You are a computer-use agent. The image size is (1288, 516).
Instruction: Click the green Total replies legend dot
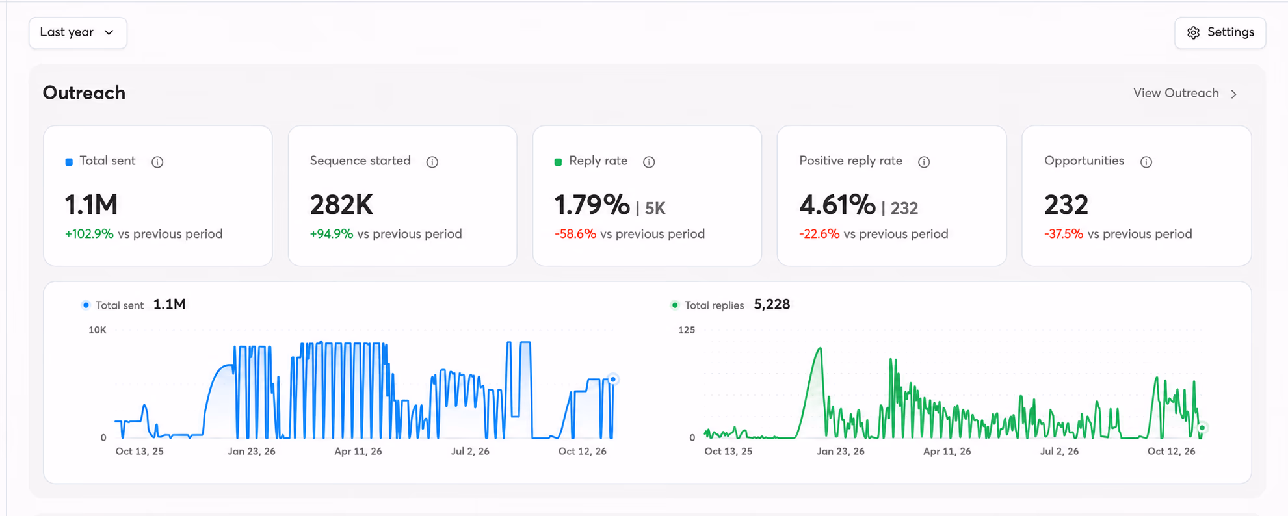pos(675,305)
